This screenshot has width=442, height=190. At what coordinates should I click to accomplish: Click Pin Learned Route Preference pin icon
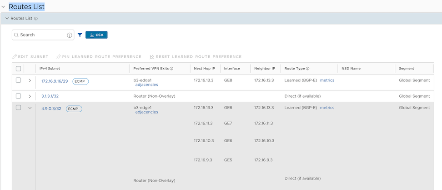click(x=59, y=57)
